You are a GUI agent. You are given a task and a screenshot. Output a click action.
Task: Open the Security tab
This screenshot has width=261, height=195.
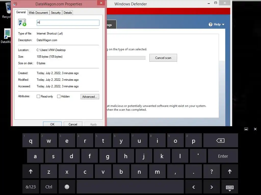56,13
